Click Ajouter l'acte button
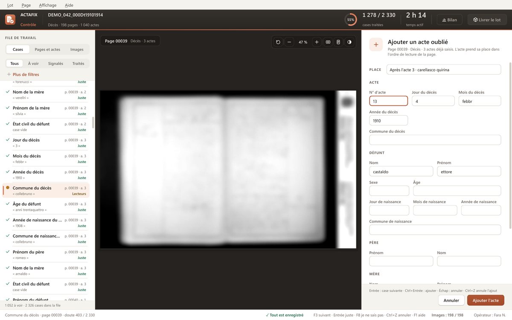 pos(486,300)
